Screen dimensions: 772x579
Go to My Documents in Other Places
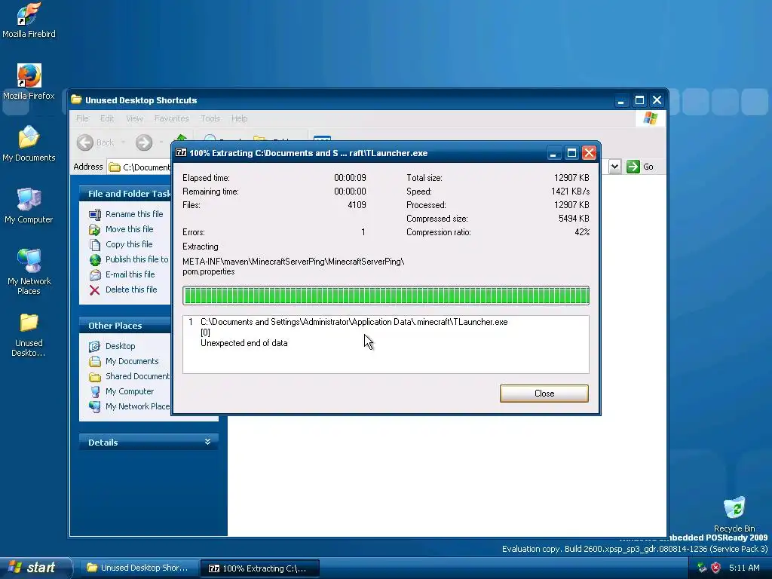(x=132, y=361)
